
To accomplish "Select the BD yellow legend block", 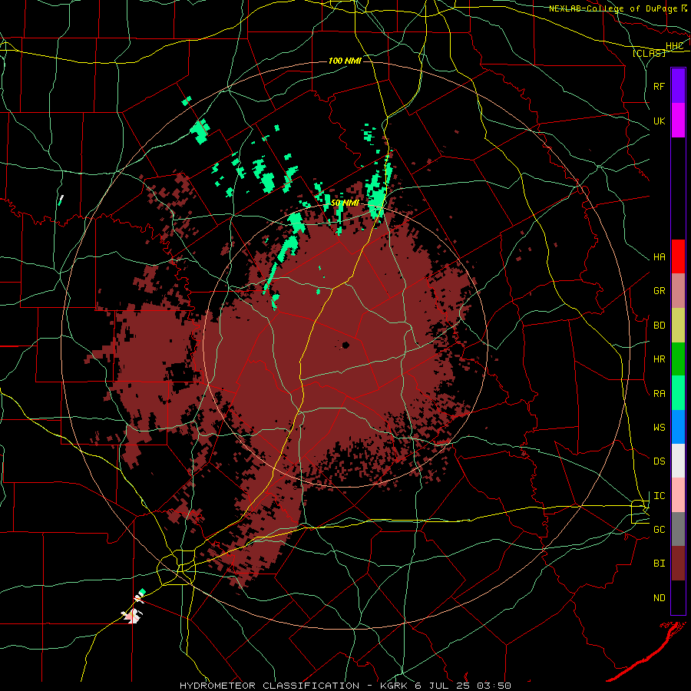I will [678, 326].
